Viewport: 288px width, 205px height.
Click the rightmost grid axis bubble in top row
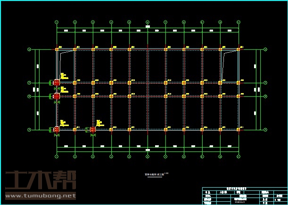(239, 22)
